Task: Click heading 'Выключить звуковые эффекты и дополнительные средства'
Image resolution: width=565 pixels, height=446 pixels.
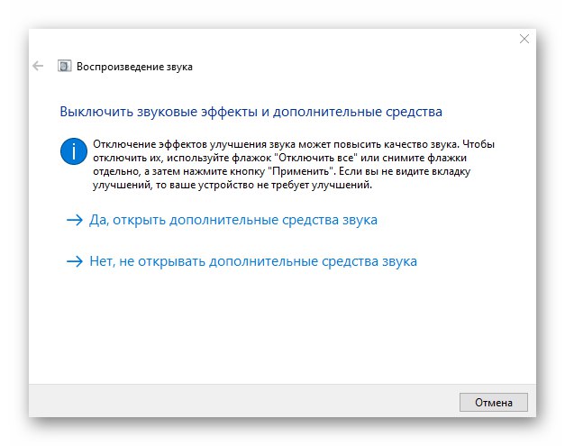Action: coord(251,112)
